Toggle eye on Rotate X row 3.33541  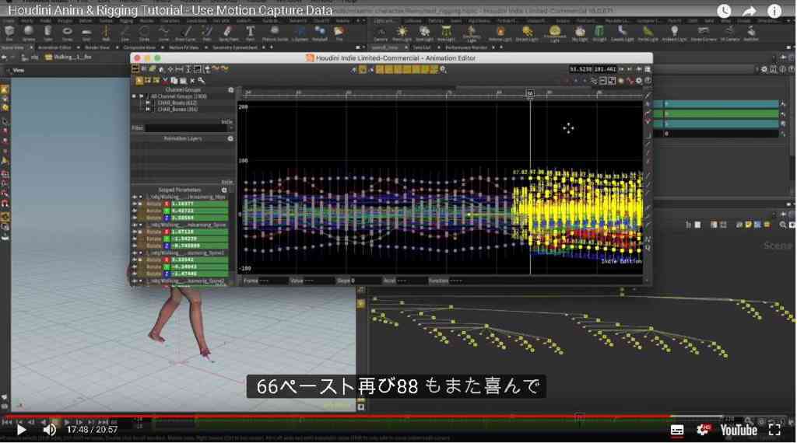pos(135,260)
